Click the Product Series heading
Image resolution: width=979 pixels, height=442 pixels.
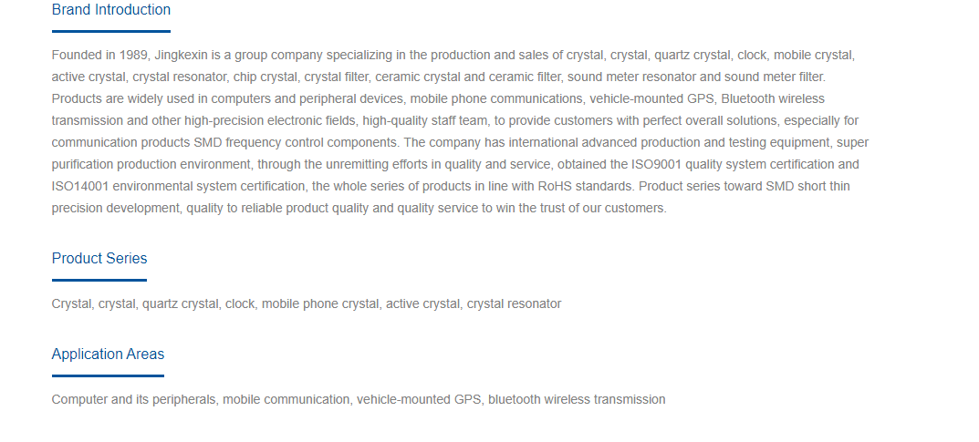click(x=99, y=259)
